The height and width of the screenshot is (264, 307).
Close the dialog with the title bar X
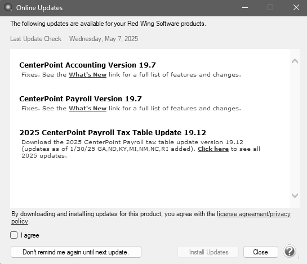[296, 8]
